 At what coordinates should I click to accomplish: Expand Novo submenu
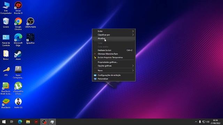pyautogui.click(x=114, y=70)
